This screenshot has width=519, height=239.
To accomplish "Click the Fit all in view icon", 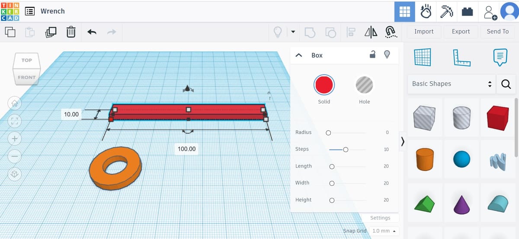I will tap(14, 121).
